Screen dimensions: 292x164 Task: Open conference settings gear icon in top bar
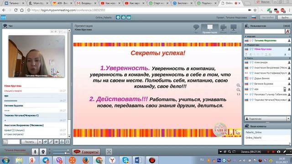[x=118, y=17]
